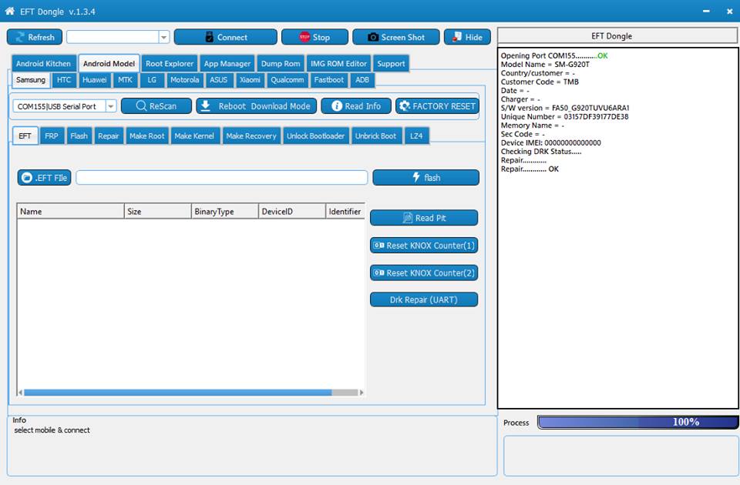
Task: Click the Read Pit button
Action: click(424, 218)
